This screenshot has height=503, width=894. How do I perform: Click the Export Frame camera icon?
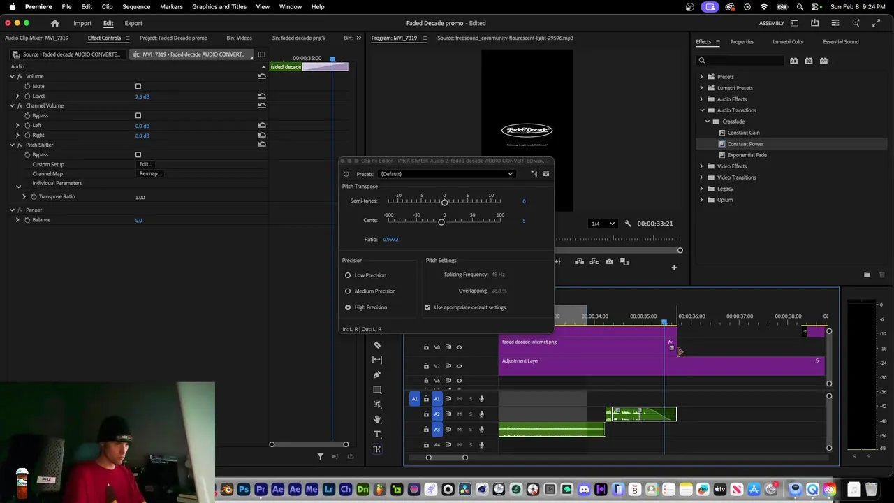coord(610,262)
